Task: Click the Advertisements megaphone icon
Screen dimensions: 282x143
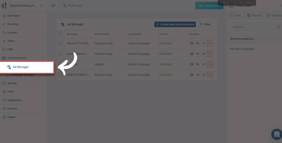Action: pos(4,58)
